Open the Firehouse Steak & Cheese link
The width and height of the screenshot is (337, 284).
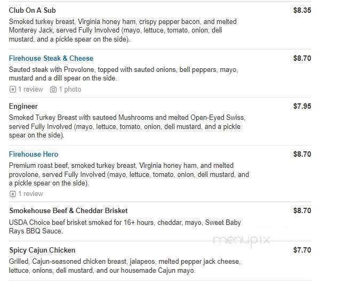[51, 58]
